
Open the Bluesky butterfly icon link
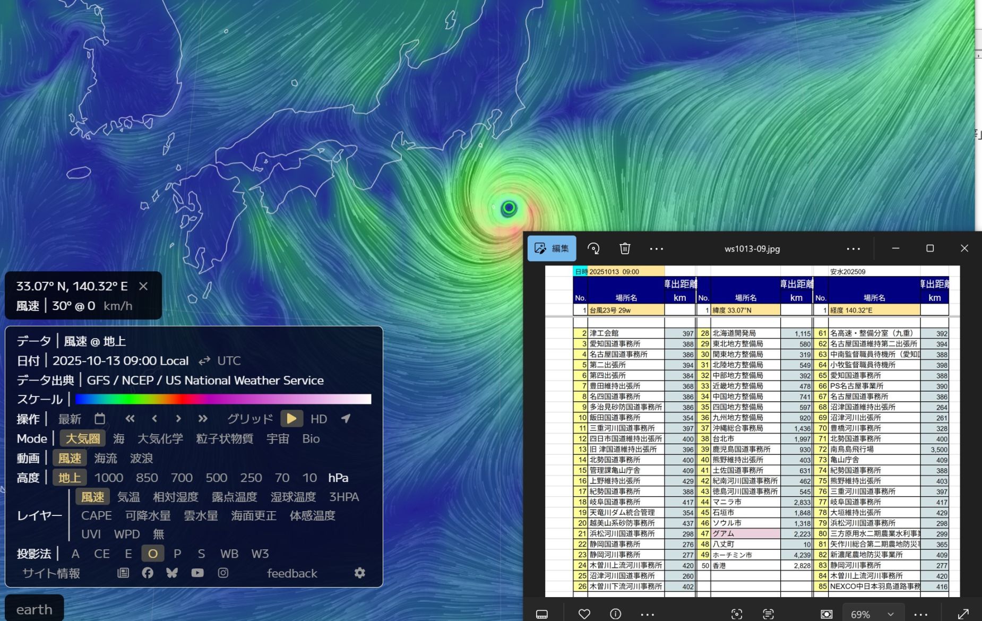172,573
